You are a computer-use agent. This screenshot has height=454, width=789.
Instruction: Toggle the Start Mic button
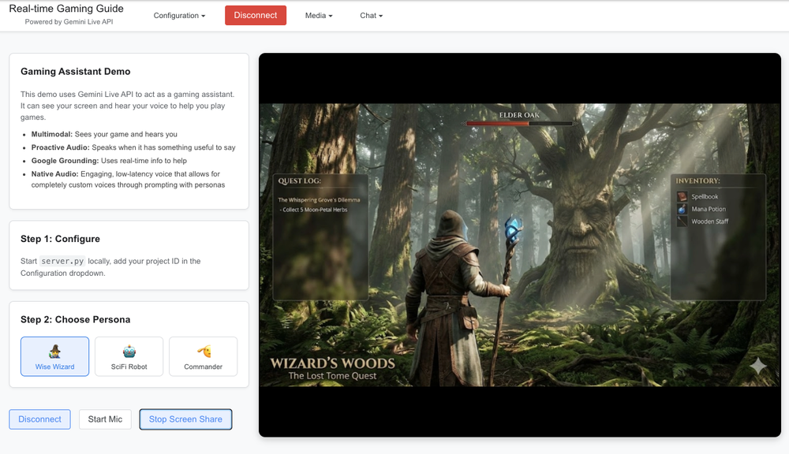105,419
